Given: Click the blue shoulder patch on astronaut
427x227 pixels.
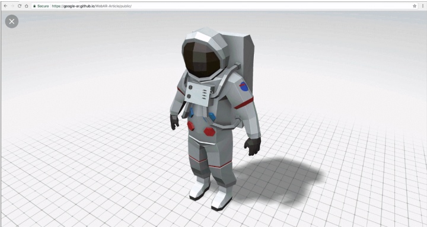Looking at the screenshot, I should (x=244, y=87).
